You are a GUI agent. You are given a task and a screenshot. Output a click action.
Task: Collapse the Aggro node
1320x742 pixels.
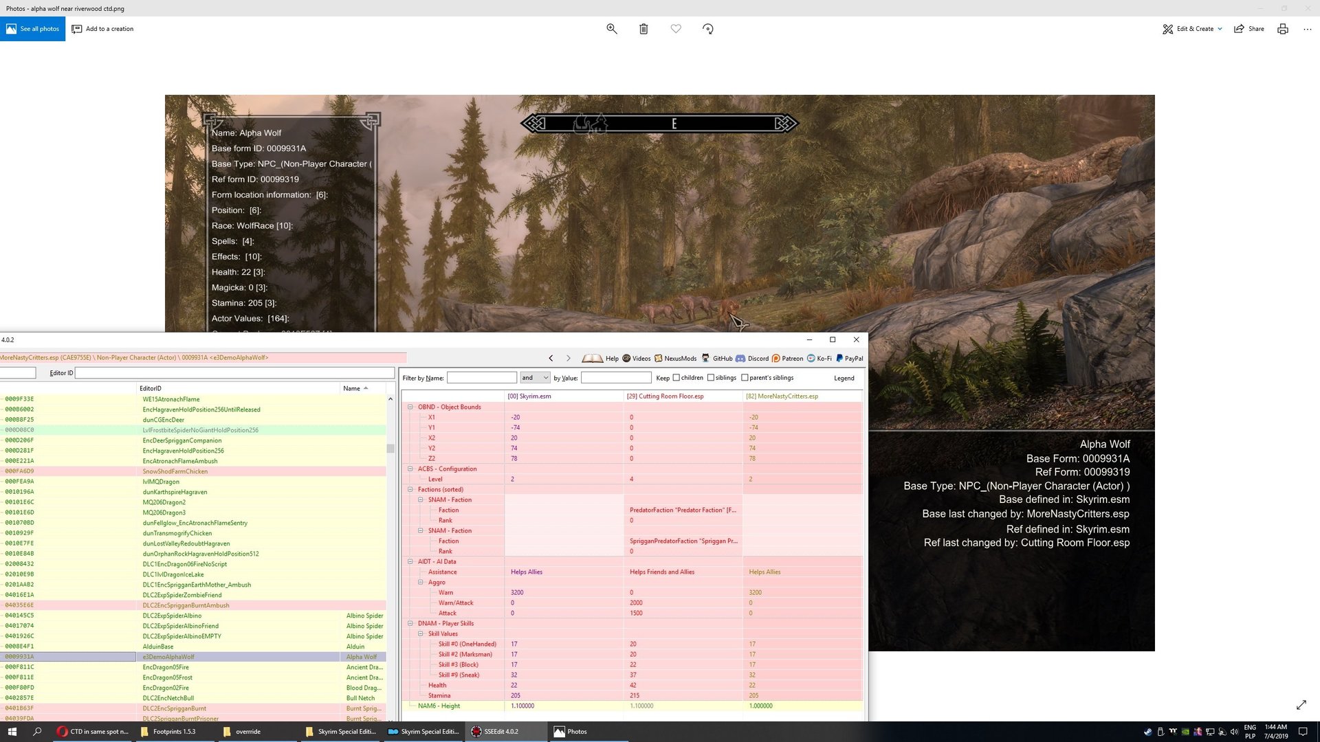421,582
